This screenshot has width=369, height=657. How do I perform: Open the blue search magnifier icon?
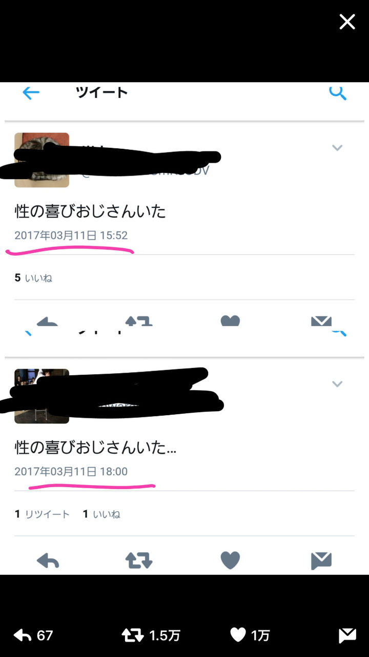[x=337, y=93]
